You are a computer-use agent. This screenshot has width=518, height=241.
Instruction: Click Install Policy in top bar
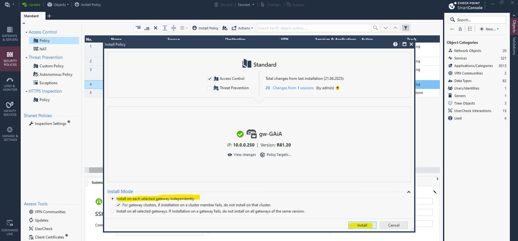point(88,5)
